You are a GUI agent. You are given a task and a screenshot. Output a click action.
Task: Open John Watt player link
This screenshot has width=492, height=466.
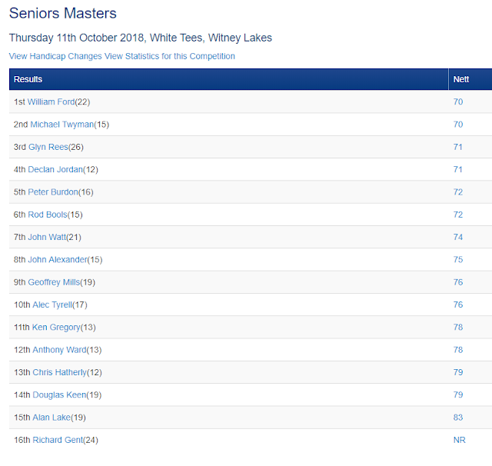click(x=48, y=238)
